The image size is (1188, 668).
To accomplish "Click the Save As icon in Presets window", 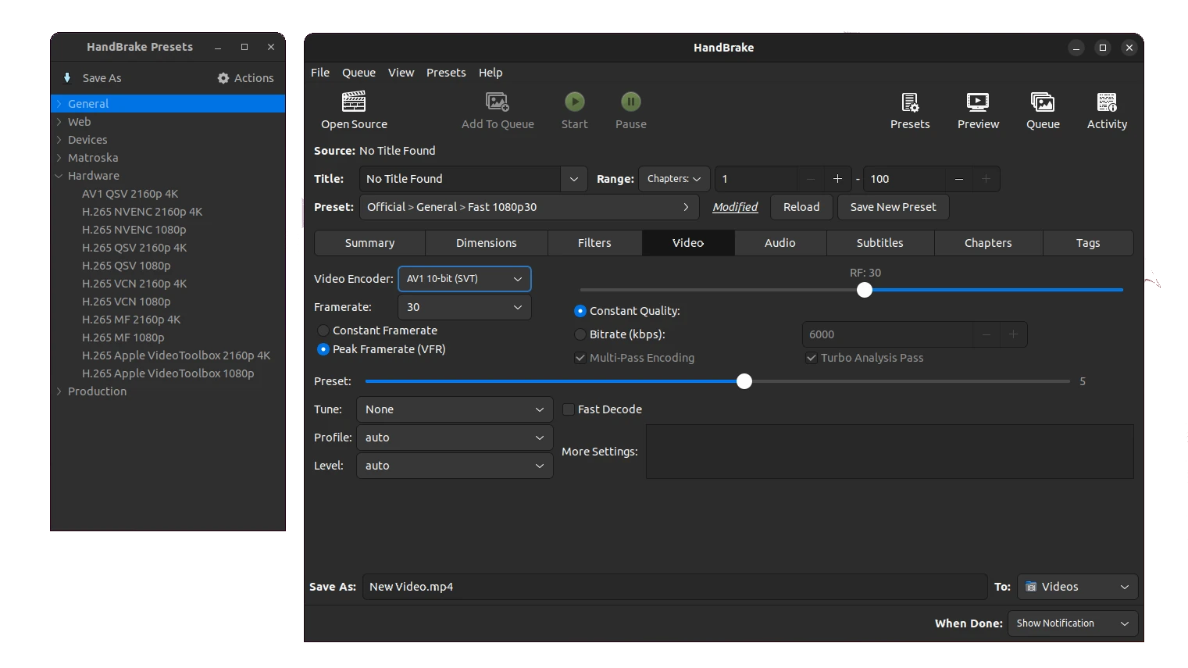I will coord(67,78).
